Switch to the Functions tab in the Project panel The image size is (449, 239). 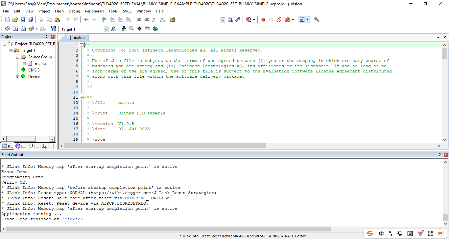point(34,146)
